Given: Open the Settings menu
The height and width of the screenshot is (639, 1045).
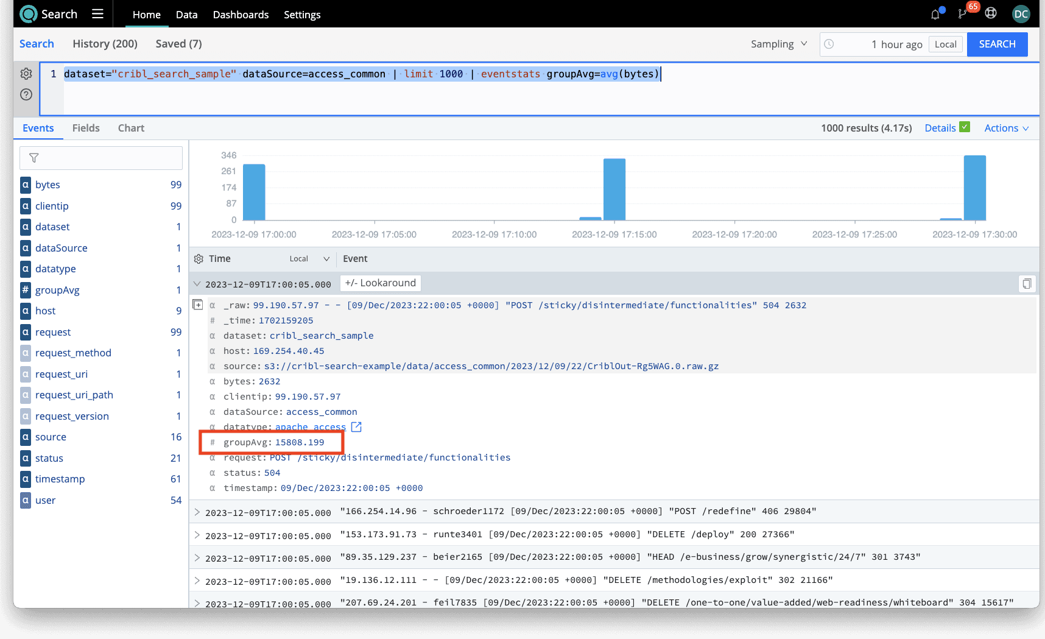Looking at the screenshot, I should tap(302, 15).
